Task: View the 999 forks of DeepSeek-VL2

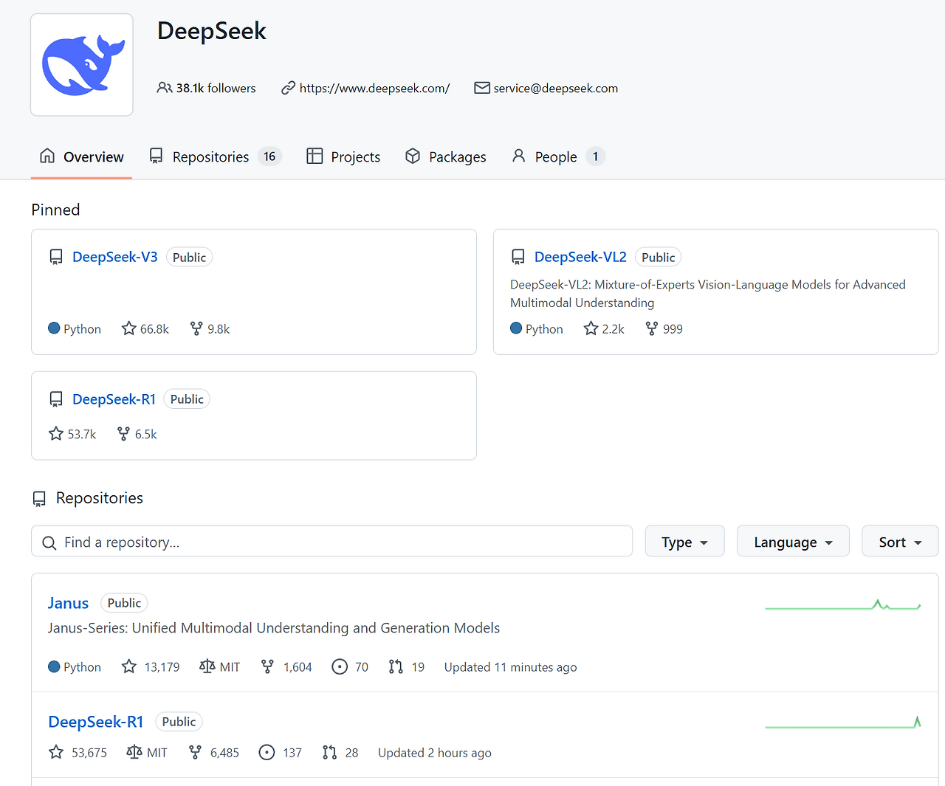Action: click(x=664, y=328)
